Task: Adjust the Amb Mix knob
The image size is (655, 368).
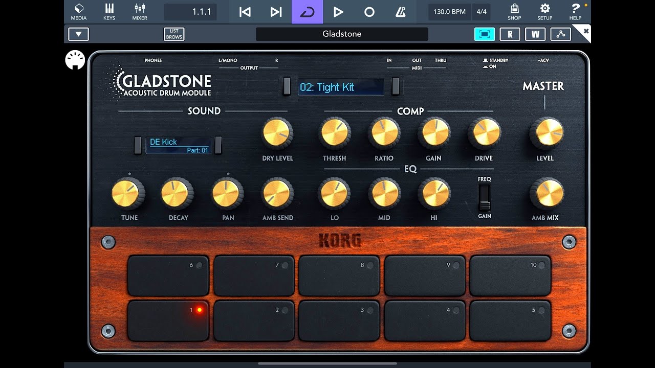Action: coord(547,194)
